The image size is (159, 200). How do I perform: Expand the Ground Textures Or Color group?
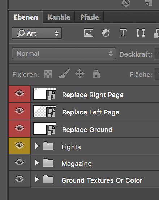coord(36,179)
